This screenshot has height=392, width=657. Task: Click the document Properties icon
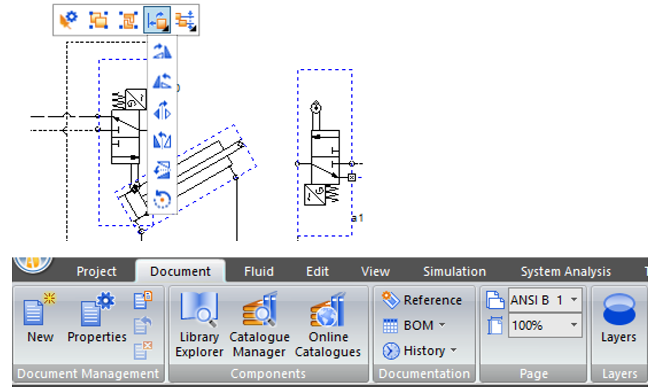point(97,318)
